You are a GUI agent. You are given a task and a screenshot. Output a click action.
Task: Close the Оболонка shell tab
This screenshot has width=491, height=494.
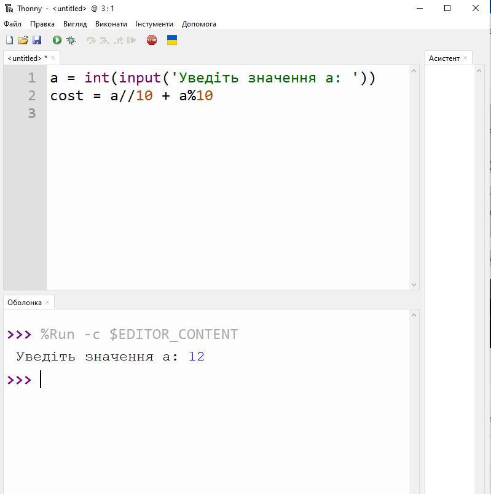pos(47,302)
